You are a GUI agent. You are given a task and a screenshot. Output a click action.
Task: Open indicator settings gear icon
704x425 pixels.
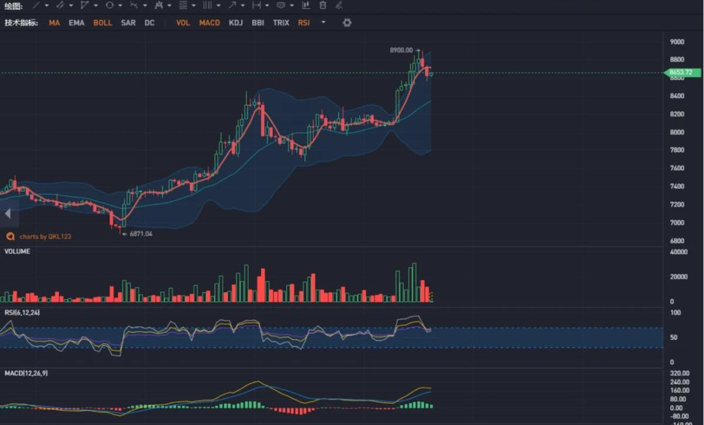point(347,23)
